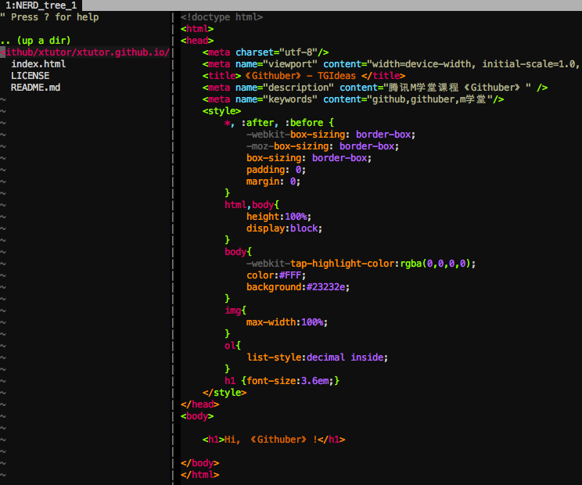582x485 pixels.
Task: Click the opening <html> tag
Action: coord(197,29)
